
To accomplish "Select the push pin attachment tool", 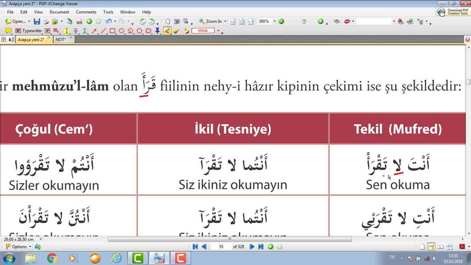I will coord(157,30).
